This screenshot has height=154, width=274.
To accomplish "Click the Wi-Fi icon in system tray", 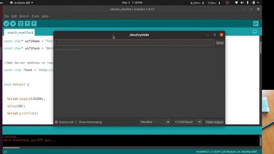I will [236, 3].
